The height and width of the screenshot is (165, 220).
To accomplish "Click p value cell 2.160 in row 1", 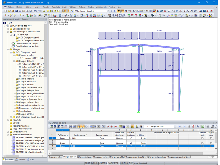I will [x=141, y=138].
